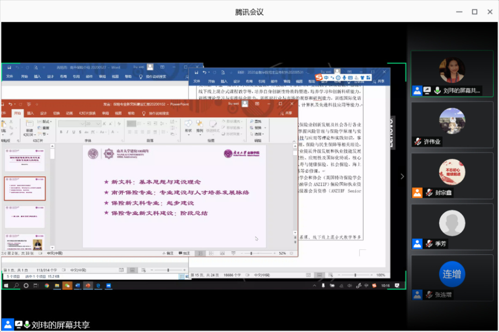Click the Find (查找) tool in PowerPoint

point(256,121)
